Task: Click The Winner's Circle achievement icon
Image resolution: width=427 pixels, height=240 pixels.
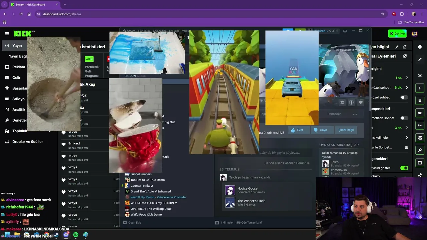Action: 230,203
